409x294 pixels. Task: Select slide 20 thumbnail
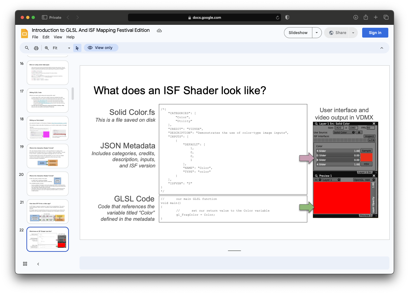pyautogui.click(x=48, y=184)
